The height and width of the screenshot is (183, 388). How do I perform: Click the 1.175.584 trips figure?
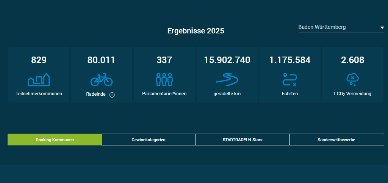click(x=290, y=60)
